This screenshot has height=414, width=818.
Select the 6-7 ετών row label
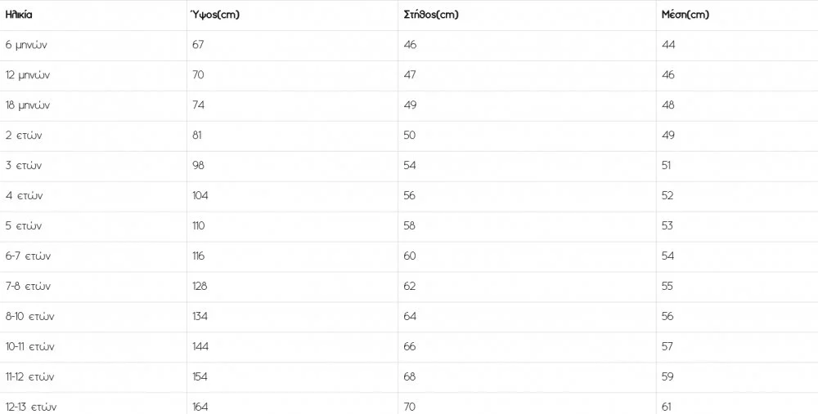28,256
